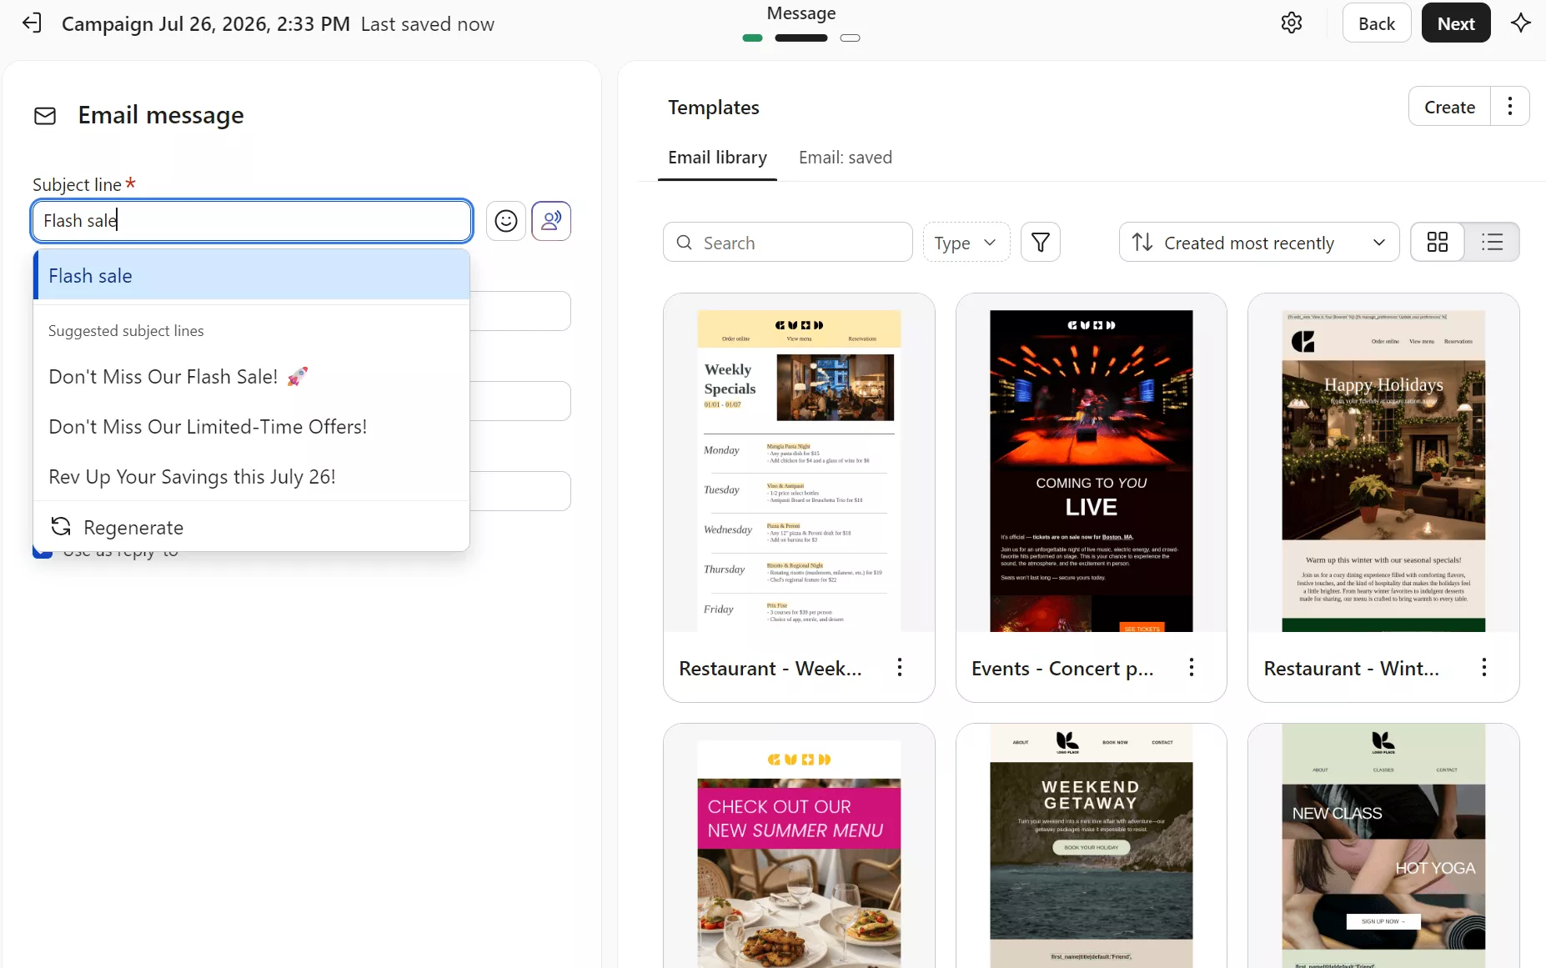Switch to Email: saved tab
The height and width of the screenshot is (968, 1546).
(845, 158)
